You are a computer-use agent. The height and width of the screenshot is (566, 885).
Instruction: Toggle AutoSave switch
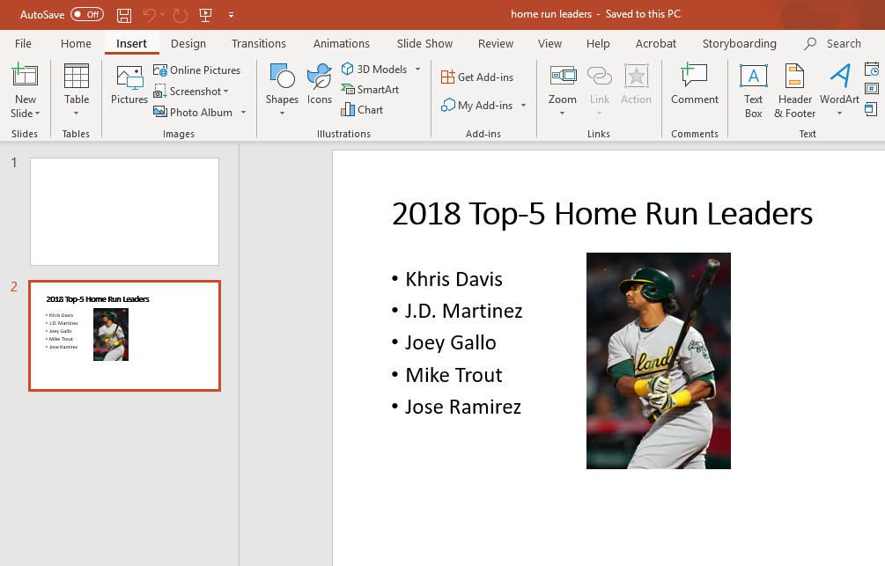[86, 15]
